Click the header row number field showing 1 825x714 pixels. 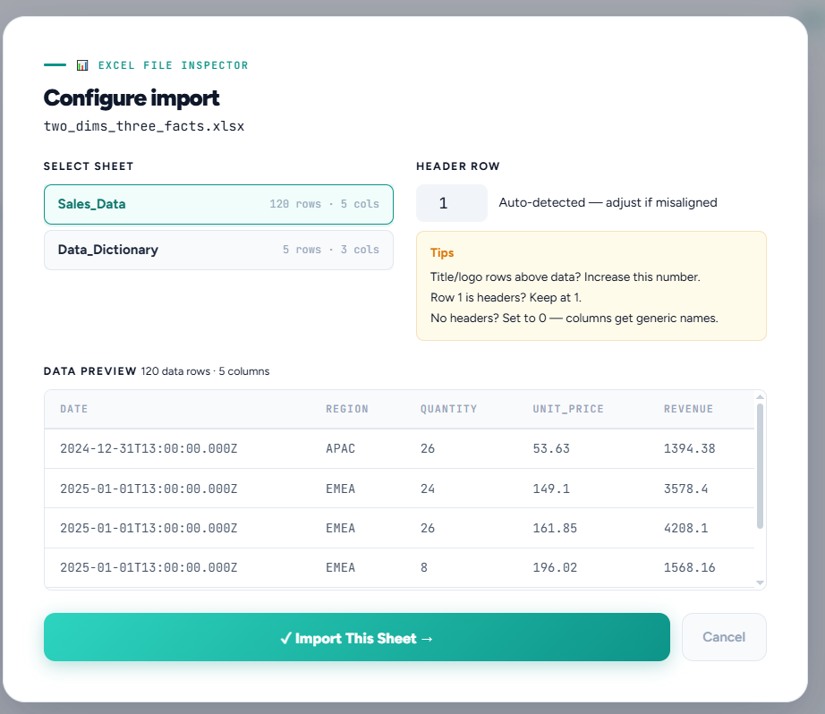click(451, 203)
